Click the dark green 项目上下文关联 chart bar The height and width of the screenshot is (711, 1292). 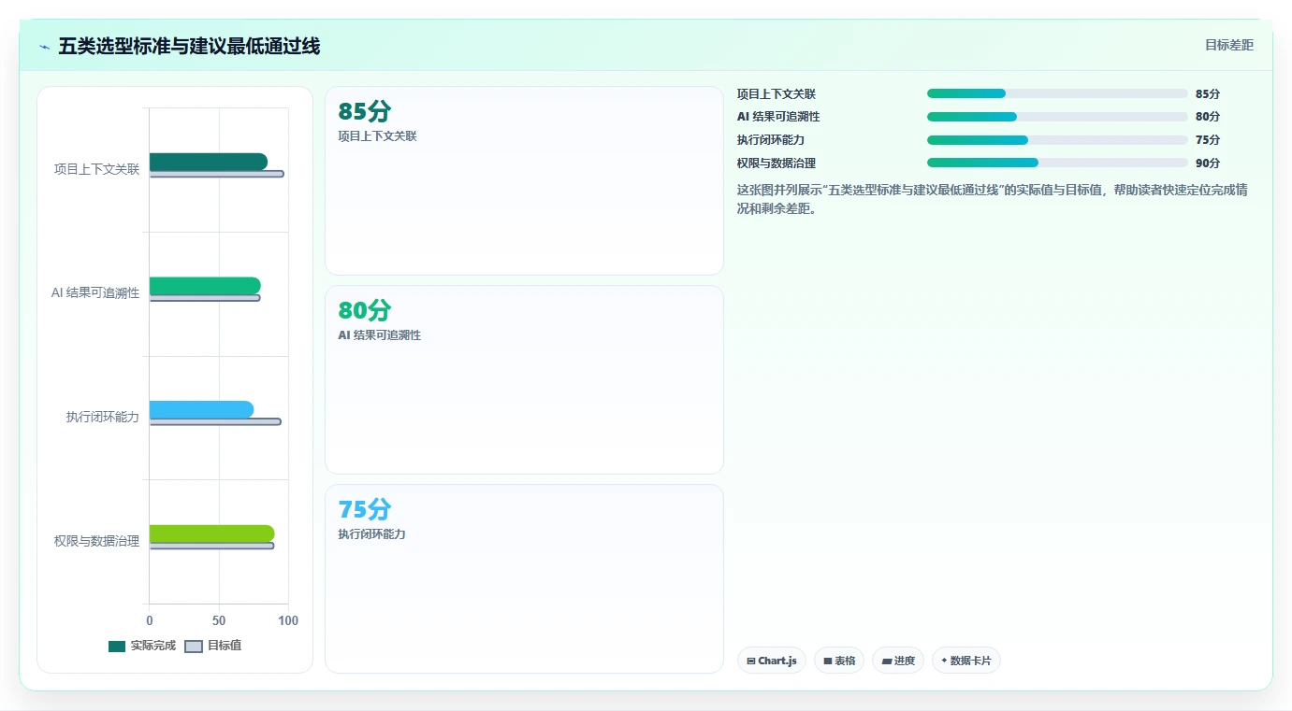(208, 162)
